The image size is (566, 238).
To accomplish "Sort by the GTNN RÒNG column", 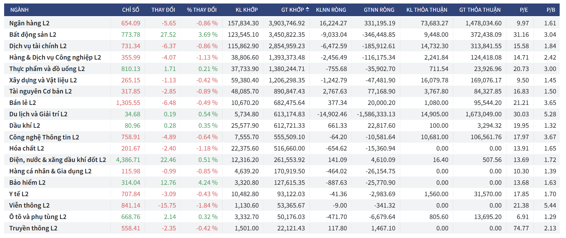I will pos(379,10).
